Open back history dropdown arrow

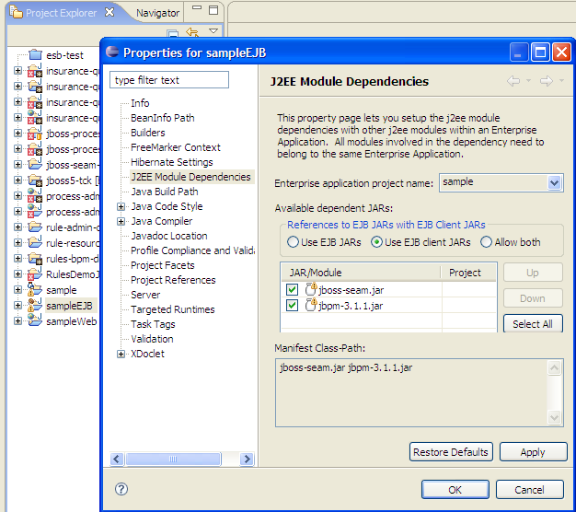point(528,80)
